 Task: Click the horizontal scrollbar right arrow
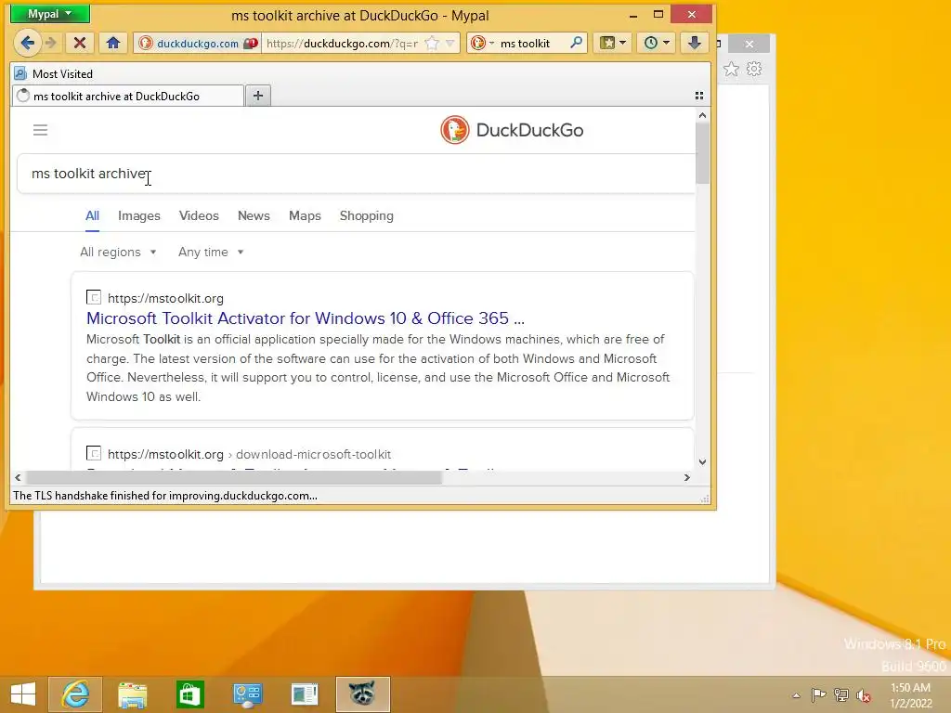click(x=686, y=478)
